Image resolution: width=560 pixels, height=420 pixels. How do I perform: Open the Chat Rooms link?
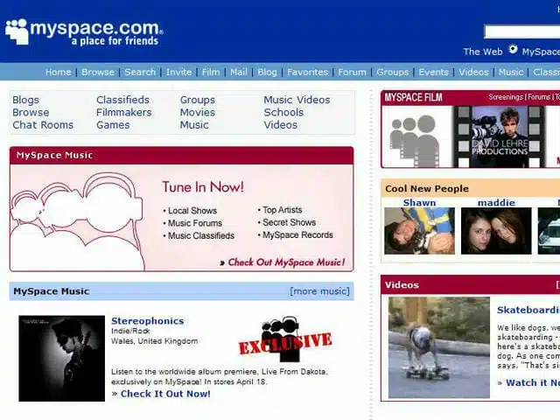pos(43,125)
